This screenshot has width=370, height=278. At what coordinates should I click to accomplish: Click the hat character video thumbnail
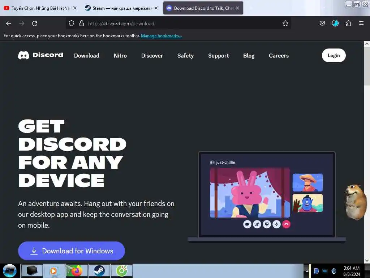click(x=307, y=182)
